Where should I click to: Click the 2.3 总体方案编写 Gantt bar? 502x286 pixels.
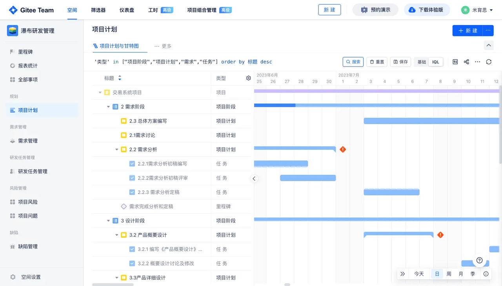(431, 121)
